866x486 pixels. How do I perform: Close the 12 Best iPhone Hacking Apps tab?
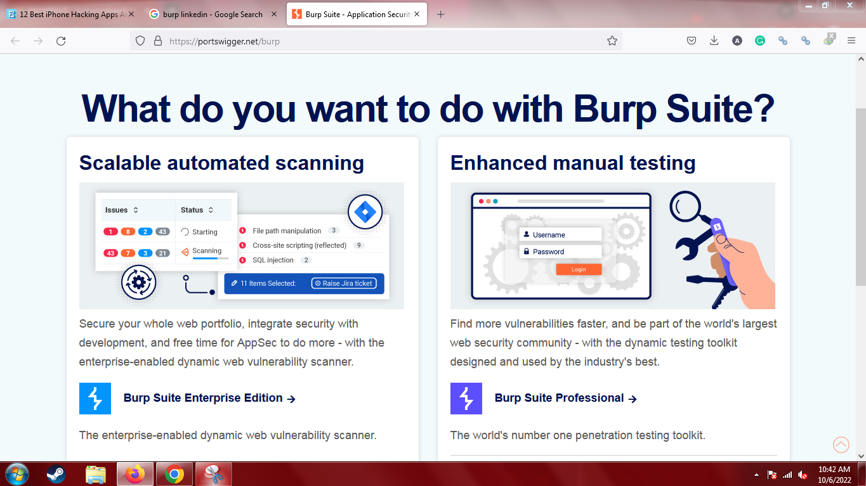click(x=132, y=15)
